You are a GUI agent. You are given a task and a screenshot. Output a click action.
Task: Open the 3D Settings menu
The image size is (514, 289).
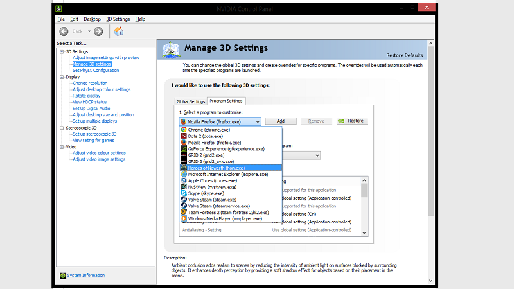click(118, 19)
